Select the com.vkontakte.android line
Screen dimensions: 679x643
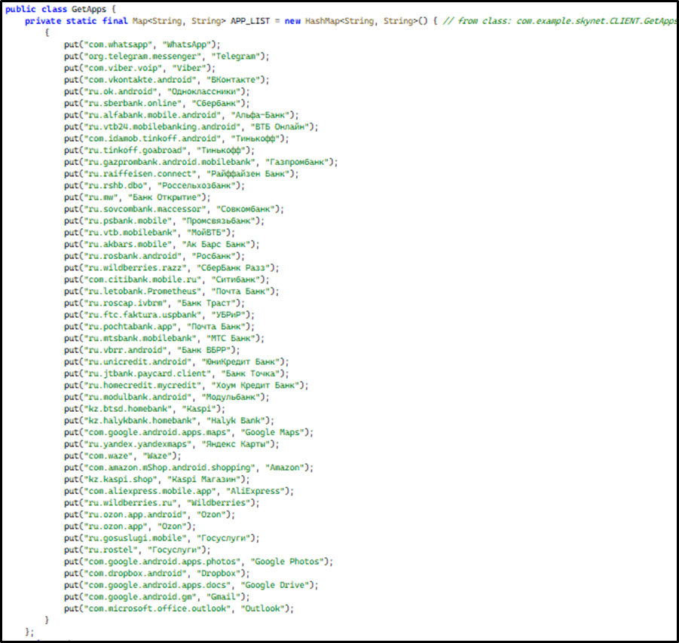pyautogui.click(x=167, y=80)
